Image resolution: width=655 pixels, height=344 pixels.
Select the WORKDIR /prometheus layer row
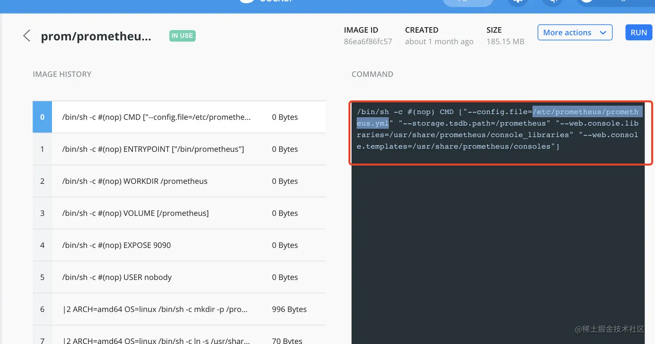coord(179,181)
